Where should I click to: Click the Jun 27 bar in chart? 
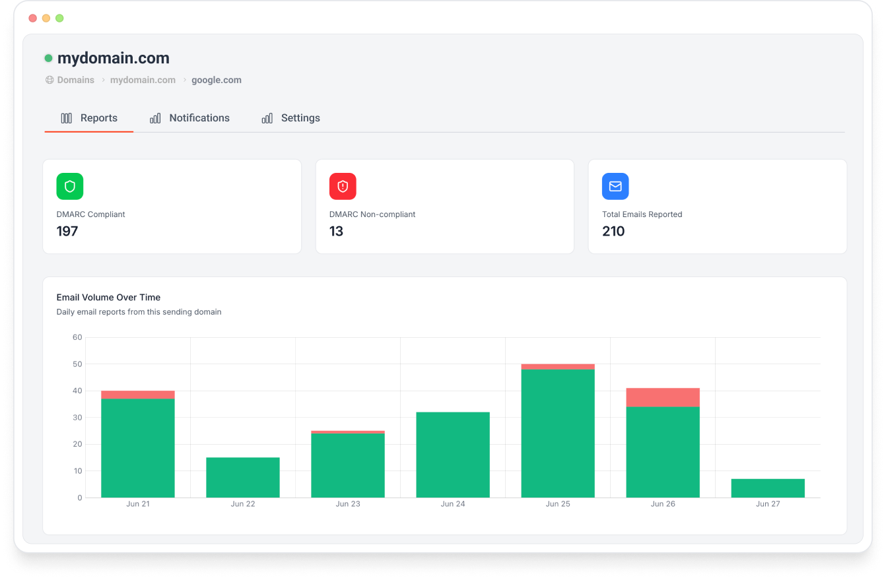768,488
